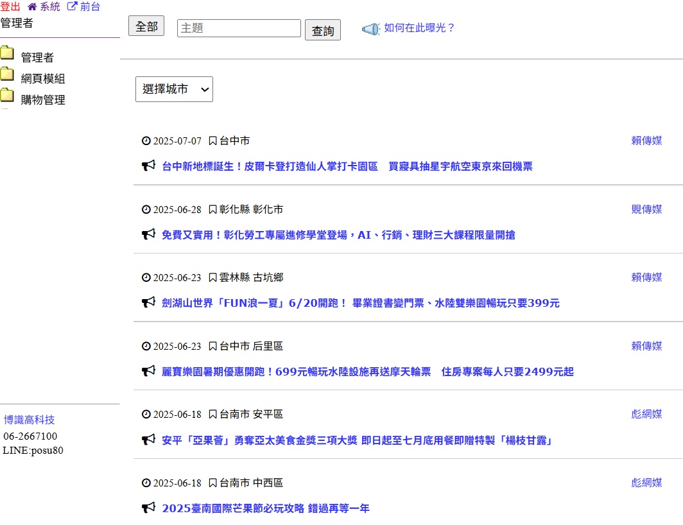Click the 覭傳媒 source link

646,210
